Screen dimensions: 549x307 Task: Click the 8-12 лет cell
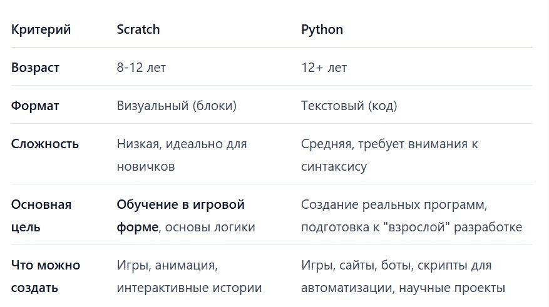click(141, 68)
